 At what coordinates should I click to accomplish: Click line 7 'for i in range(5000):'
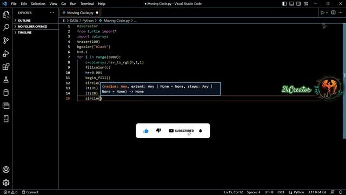(x=99, y=57)
